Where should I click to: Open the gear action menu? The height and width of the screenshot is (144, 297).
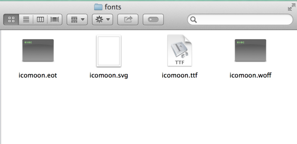pyautogui.click(x=102, y=20)
